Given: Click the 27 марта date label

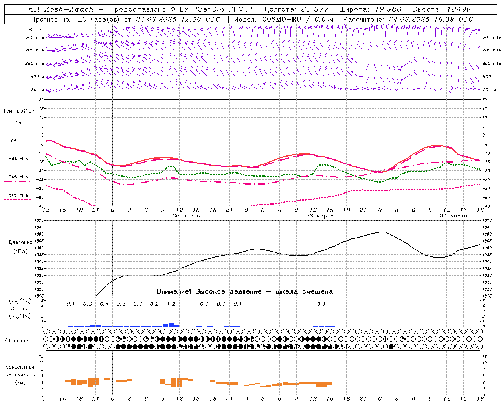Looking at the screenshot, I should 454,216.
